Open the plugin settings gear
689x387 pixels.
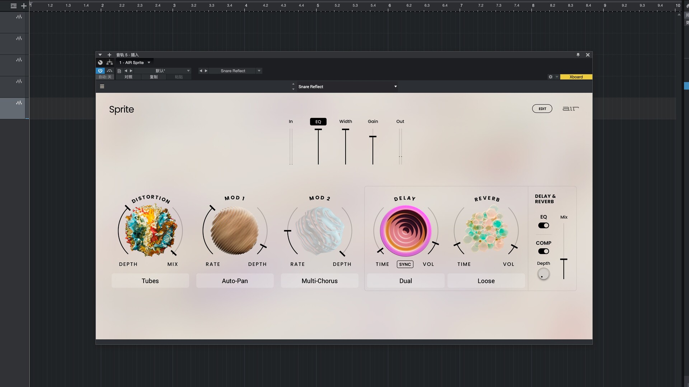tap(550, 77)
